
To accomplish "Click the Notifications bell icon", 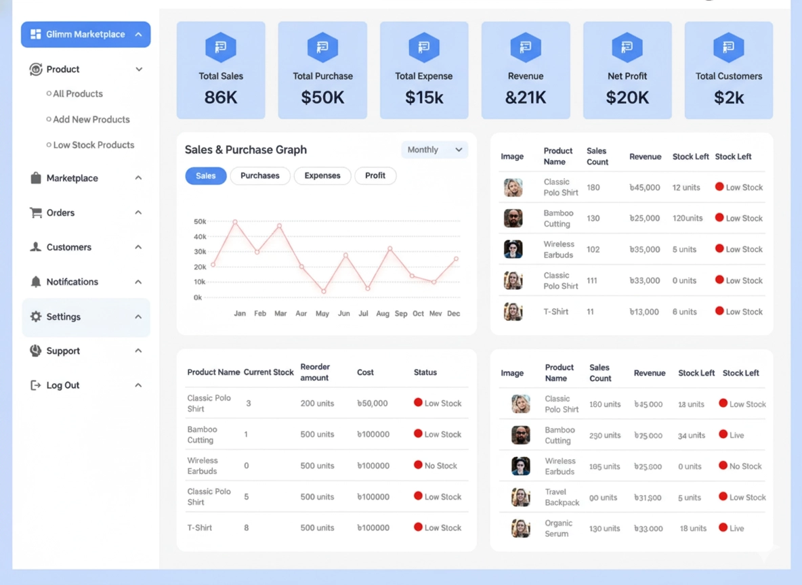I will [36, 282].
